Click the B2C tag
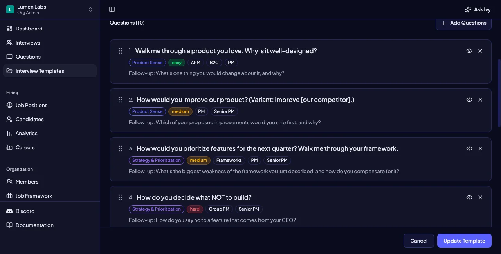The image size is (501, 254). (214, 63)
